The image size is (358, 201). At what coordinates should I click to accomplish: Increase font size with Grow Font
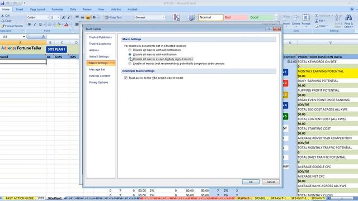click(x=63, y=17)
